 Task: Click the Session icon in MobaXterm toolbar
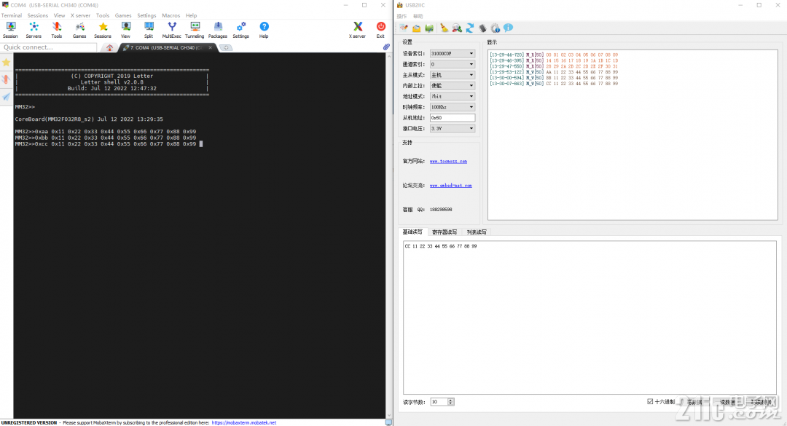10,30
